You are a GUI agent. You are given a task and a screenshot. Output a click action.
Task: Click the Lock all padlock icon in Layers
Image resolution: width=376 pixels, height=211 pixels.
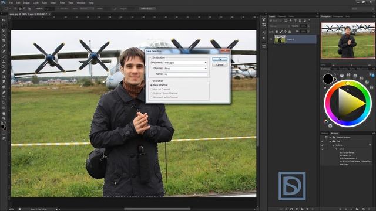290,32
